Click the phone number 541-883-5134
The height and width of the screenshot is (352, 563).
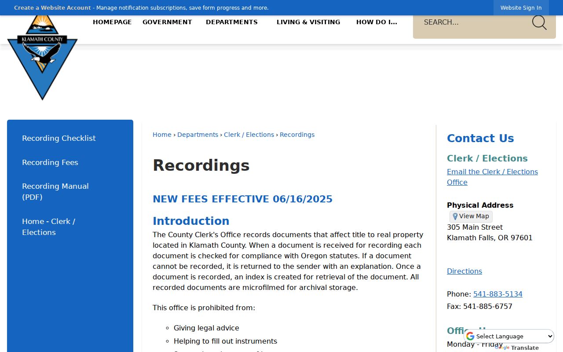coord(498,294)
